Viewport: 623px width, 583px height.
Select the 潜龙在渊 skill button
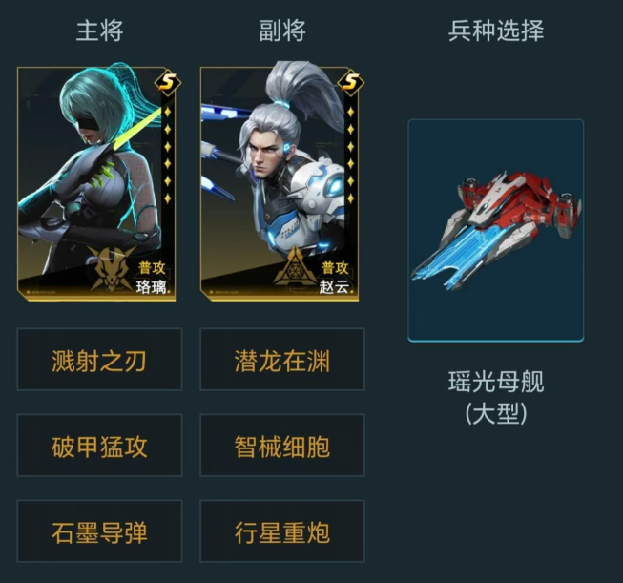pyautogui.click(x=282, y=360)
